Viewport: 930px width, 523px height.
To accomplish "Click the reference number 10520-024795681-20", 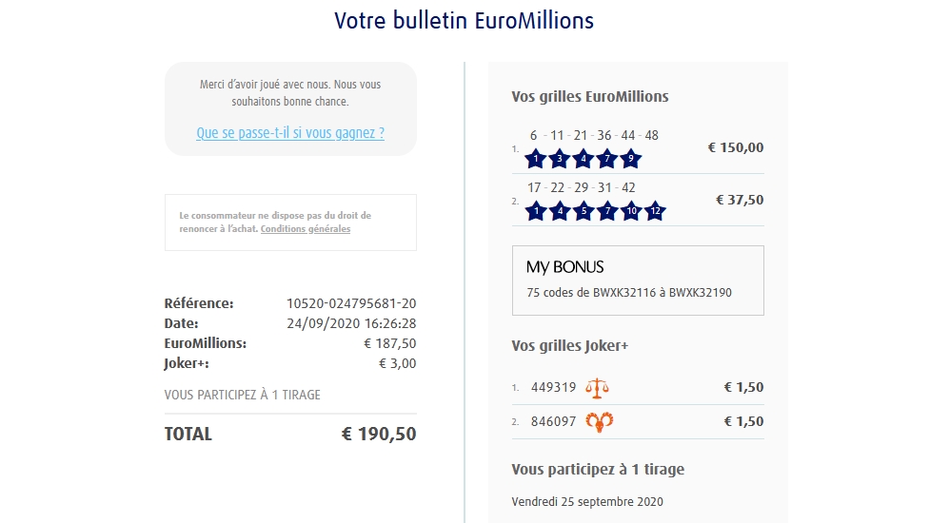I will pyautogui.click(x=351, y=303).
